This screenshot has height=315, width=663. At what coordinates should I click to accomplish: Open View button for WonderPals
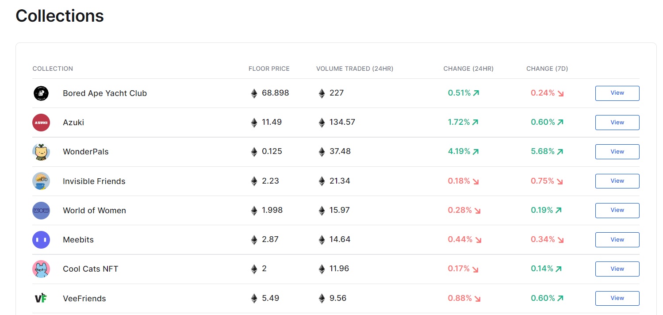click(x=617, y=152)
